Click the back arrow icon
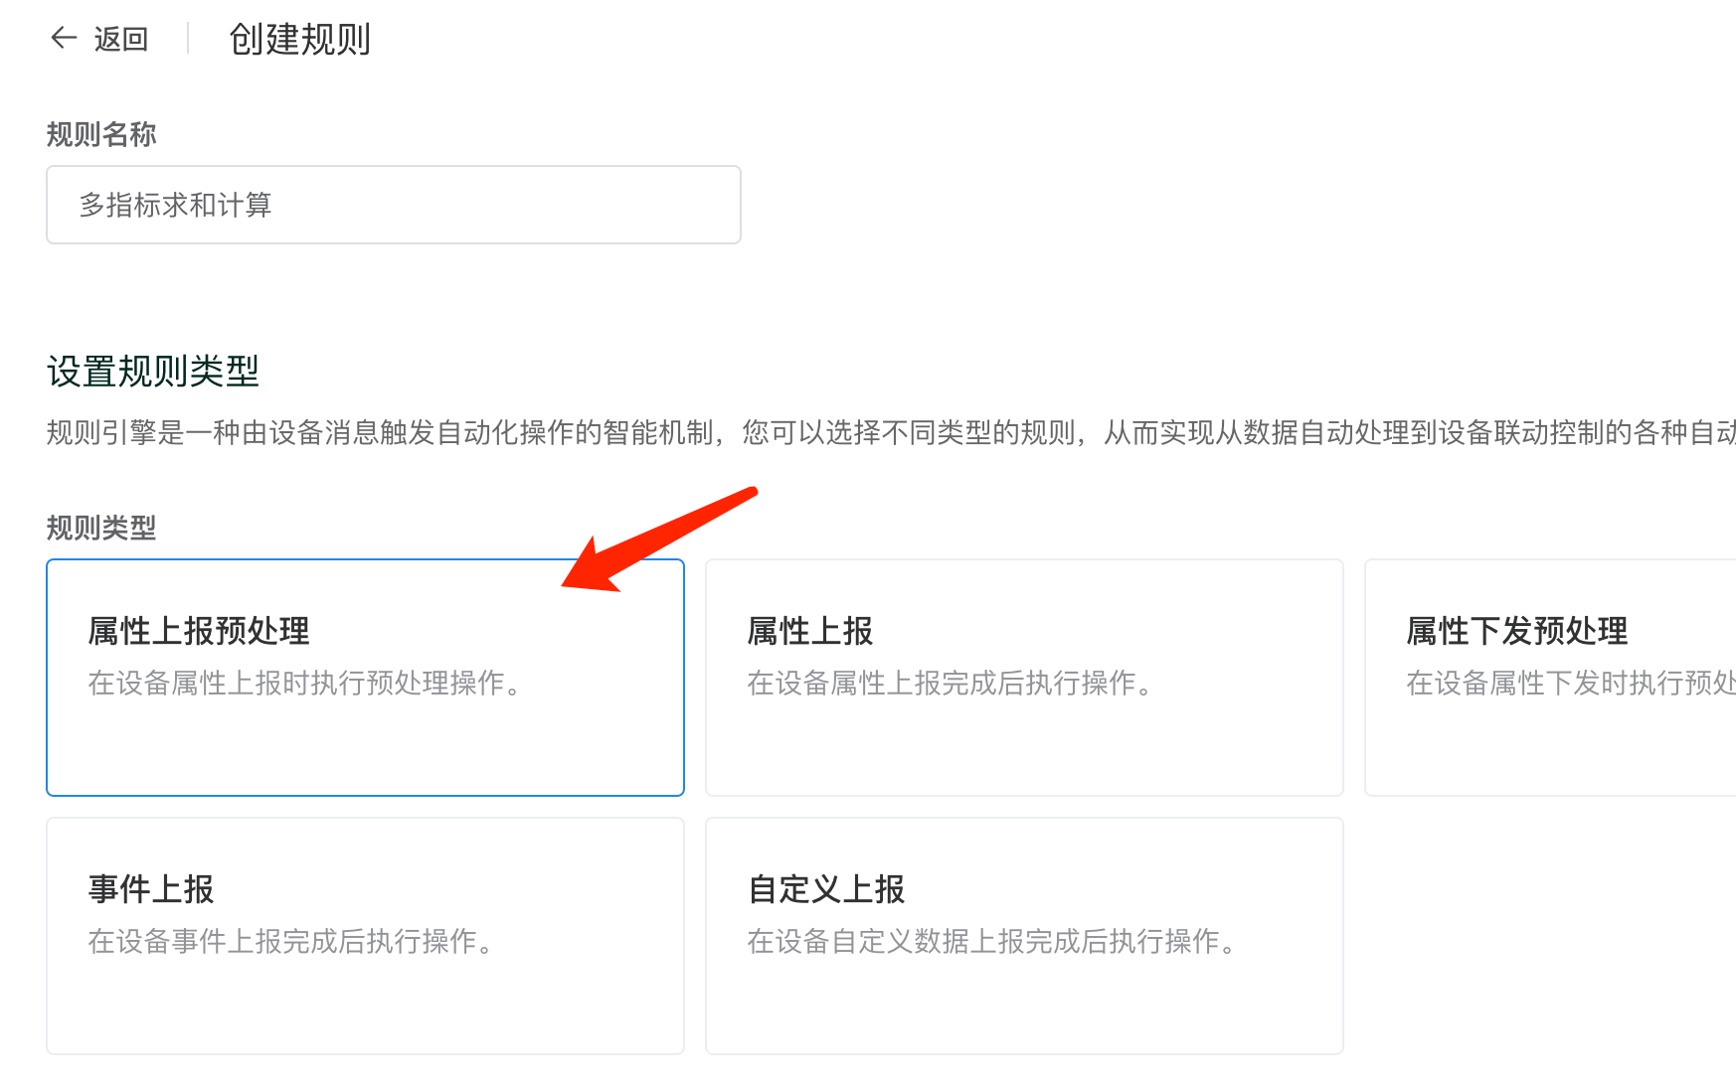Screen dimensions: 1736x1079 [x=64, y=39]
